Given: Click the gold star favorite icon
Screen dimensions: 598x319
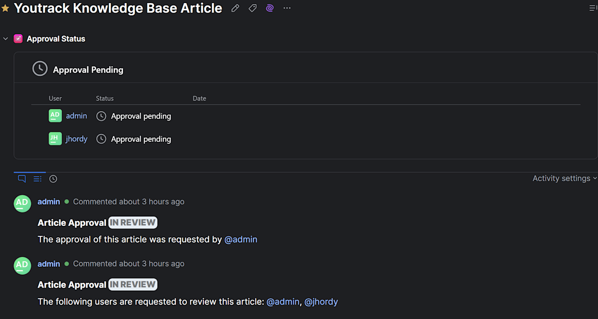Looking at the screenshot, I should [x=5, y=8].
